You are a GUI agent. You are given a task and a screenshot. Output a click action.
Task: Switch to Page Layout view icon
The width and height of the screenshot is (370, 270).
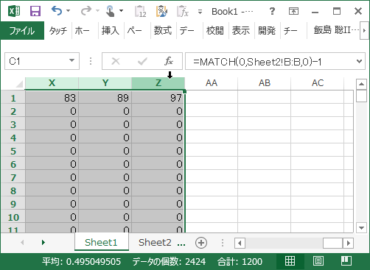(x=318, y=261)
